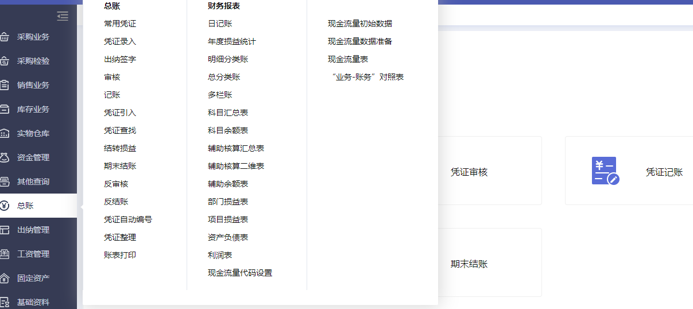Open 实物仓库 in the sidebar
Screen dimensions: 693x309
tap(33, 133)
